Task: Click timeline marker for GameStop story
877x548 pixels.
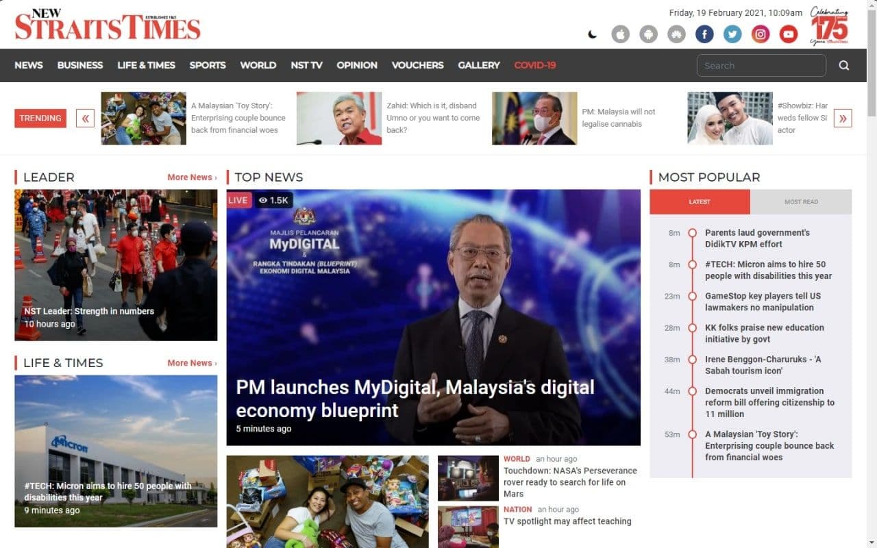Action: coord(692,296)
